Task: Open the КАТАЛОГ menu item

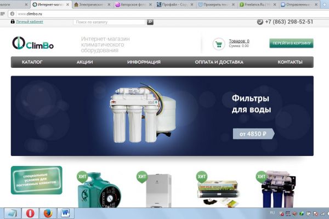Action: (32, 62)
